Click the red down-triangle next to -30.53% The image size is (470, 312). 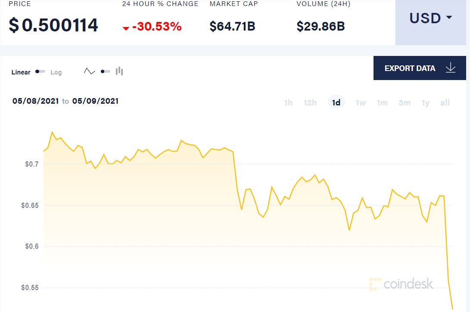tap(126, 28)
